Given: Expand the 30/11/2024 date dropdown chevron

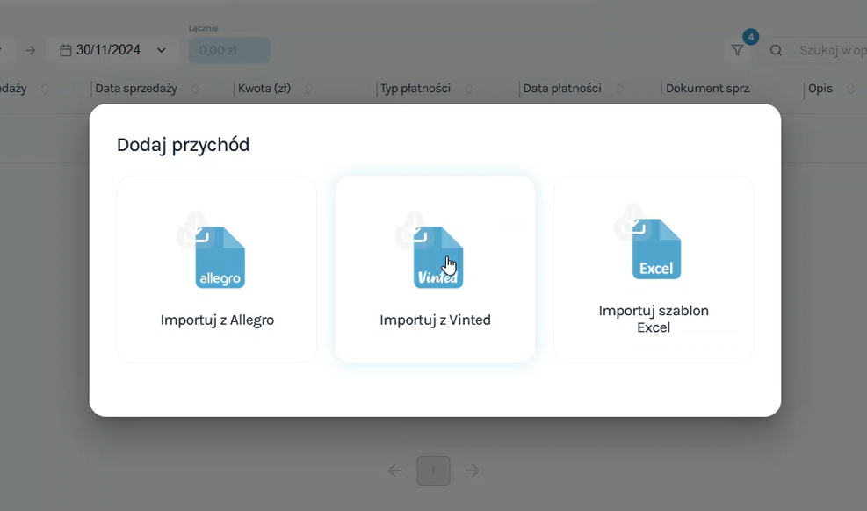Looking at the screenshot, I should [162, 50].
